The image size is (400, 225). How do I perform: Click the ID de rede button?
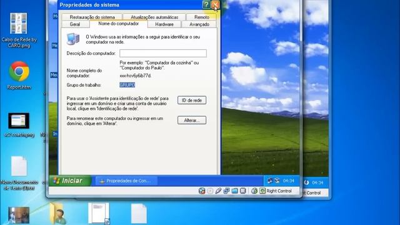click(x=192, y=100)
